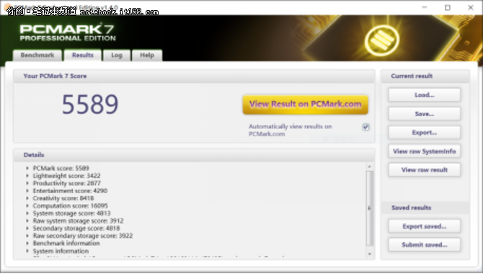The width and height of the screenshot is (483, 274).
Task: Expand the Lightweight score entry
Action: click(x=27, y=176)
